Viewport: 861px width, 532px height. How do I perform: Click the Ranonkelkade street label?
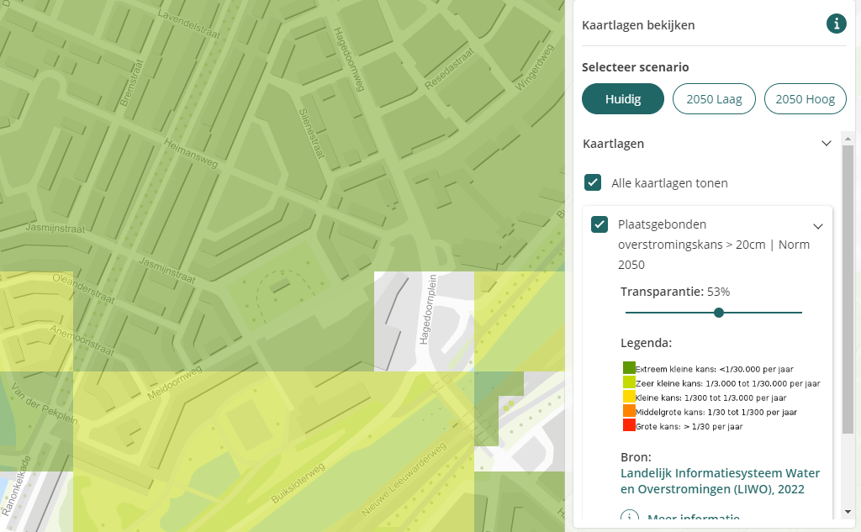pyautogui.click(x=17, y=487)
